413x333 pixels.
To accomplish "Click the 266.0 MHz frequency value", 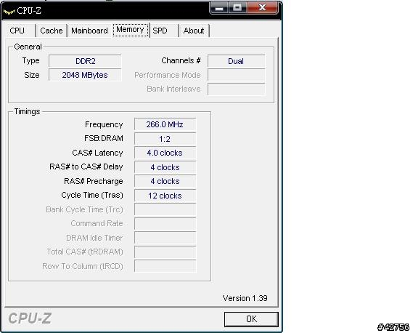I will pyautogui.click(x=165, y=124).
